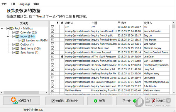
Task: Open the Language menu
Action: point(24,4)
